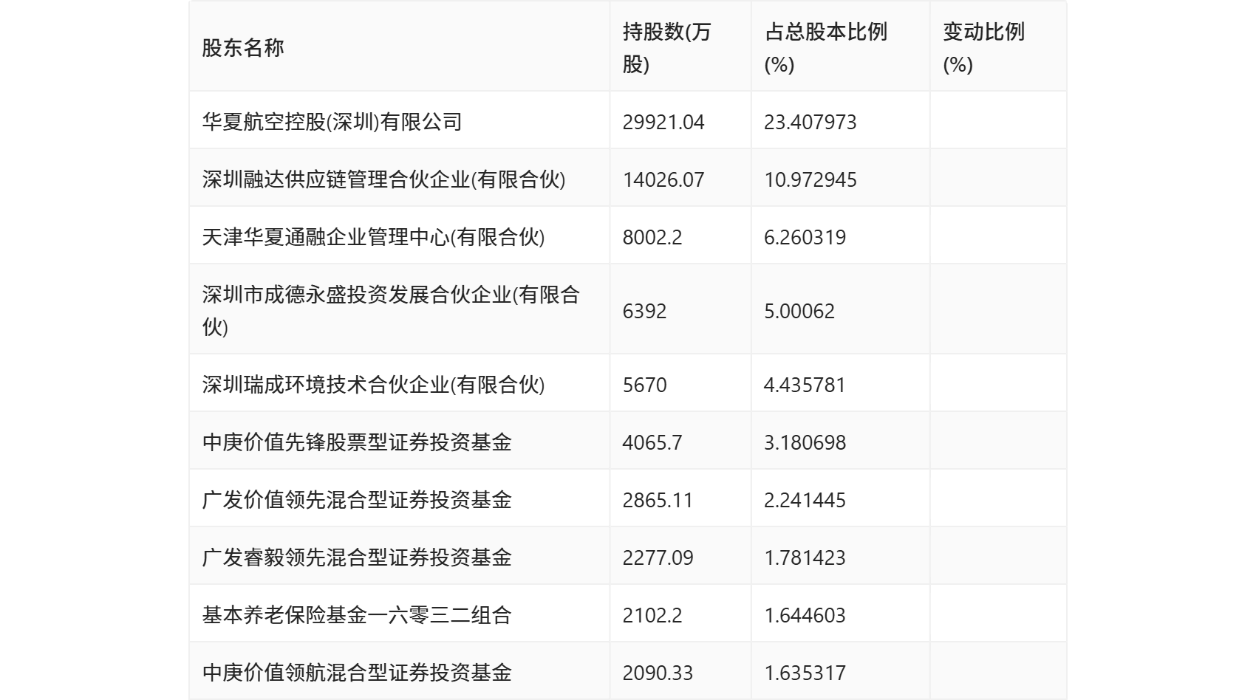
Task: Select 基本养老保险基金一六零三二组合 row name
Action: (x=357, y=614)
